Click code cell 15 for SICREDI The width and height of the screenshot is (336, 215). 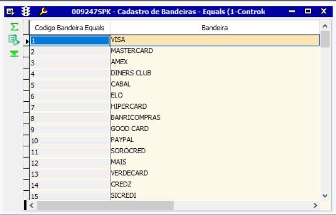pos(70,196)
